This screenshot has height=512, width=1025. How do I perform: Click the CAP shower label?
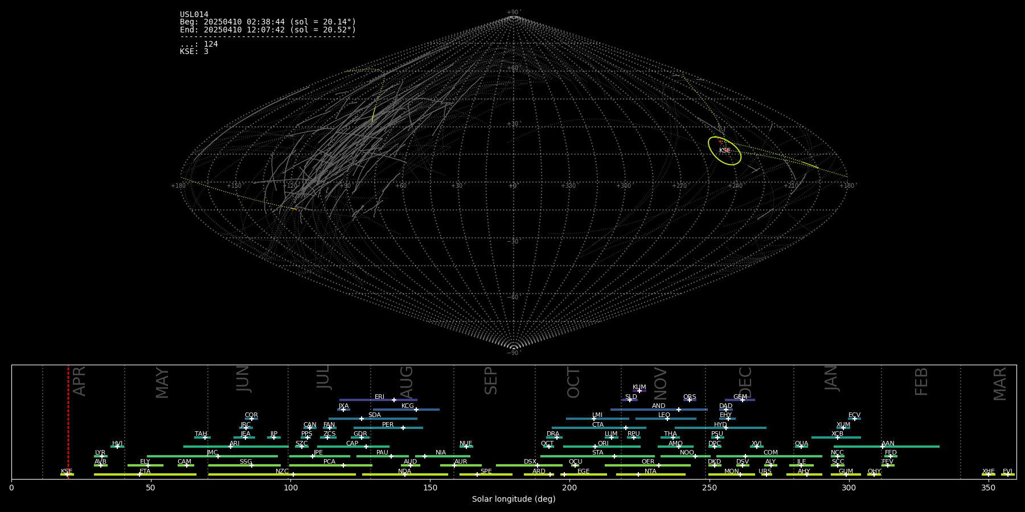pyautogui.click(x=352, y=444)
